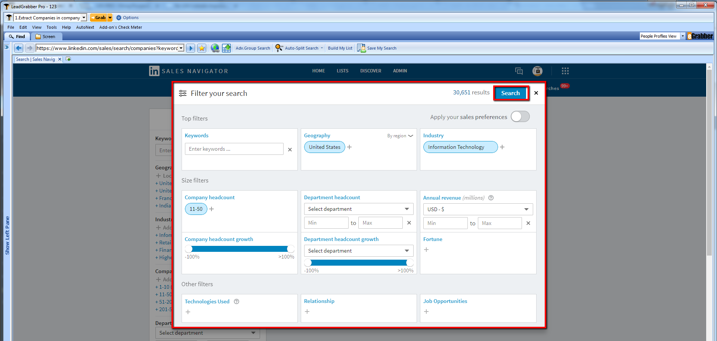
Task: Open the Grab button dropdown arrow
Action: click(x=110, y=18)
